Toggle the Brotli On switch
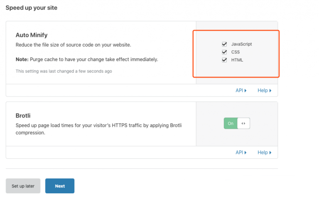Image resolution: width=319 pixels, height=197 pixels. (x=237, y=123)
